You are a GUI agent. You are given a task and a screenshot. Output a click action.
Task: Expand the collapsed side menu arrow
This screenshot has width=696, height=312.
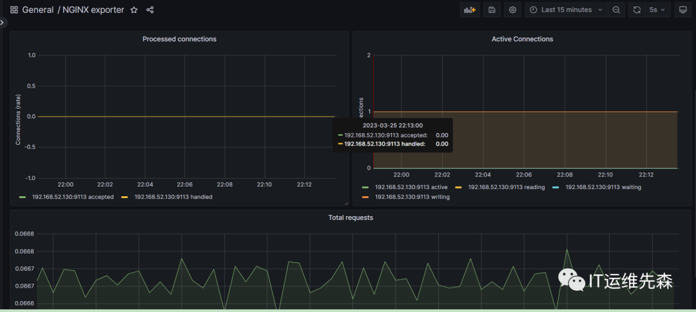pyautogui.click(x=3, y=23)
